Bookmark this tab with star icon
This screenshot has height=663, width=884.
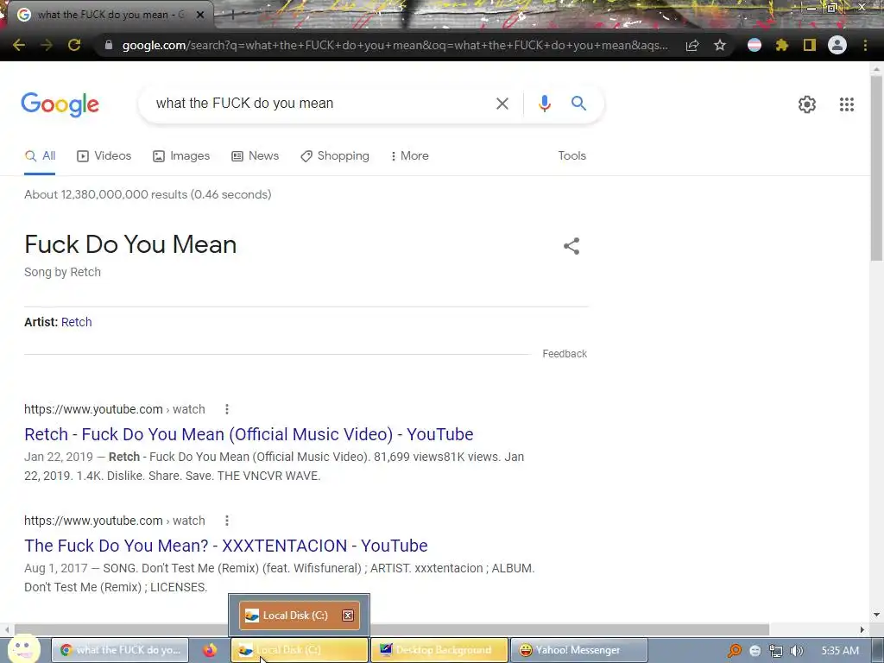(720, 45)
